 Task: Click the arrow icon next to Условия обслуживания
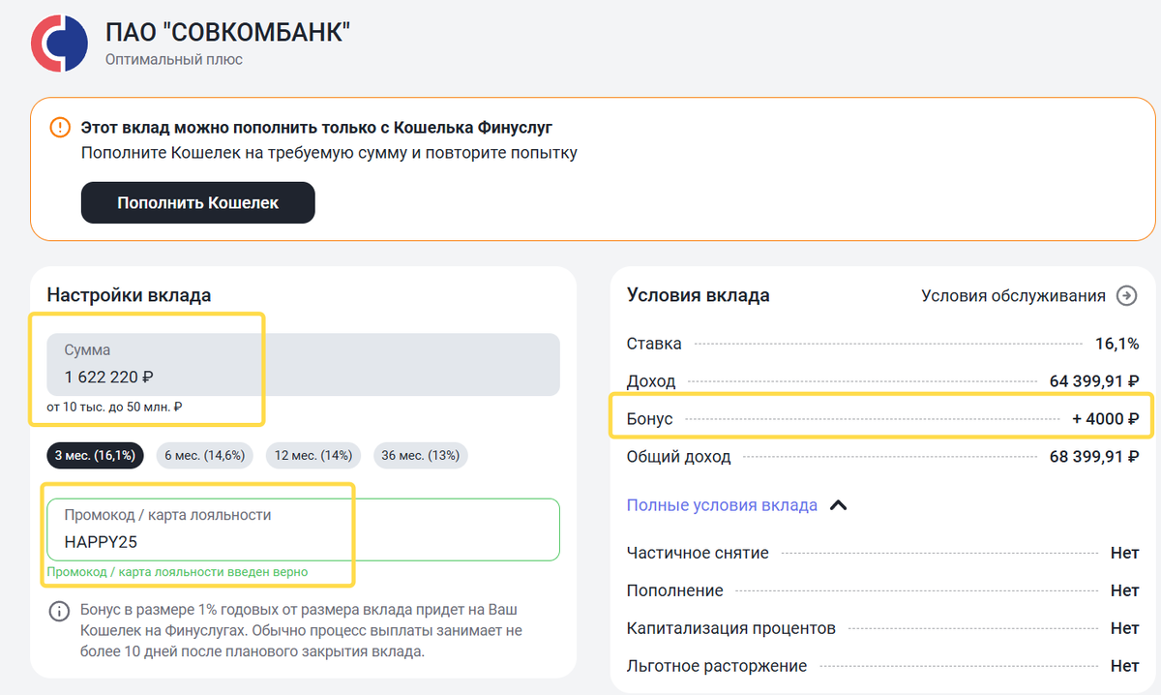click(1126, 296)
